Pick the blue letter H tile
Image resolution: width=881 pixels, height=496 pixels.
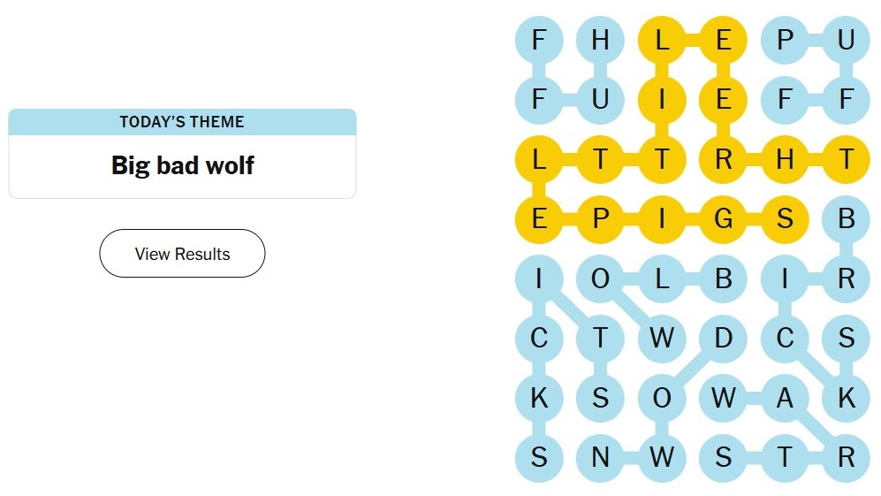coord(600,40)
